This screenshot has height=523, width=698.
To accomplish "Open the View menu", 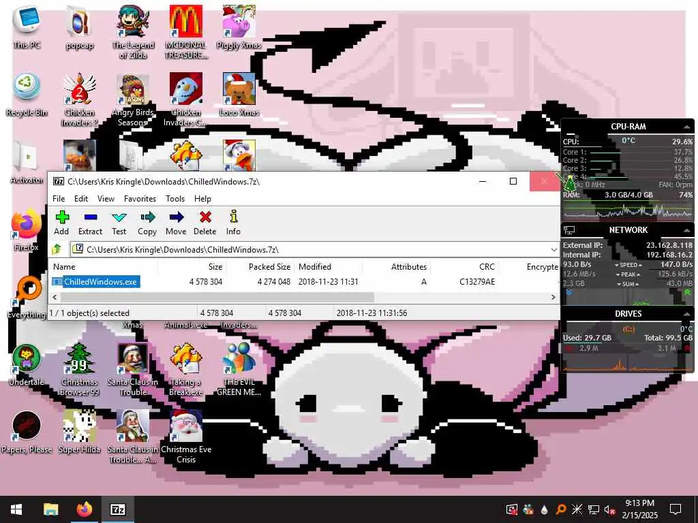I will pyautogui.click(x=106, y=199).
